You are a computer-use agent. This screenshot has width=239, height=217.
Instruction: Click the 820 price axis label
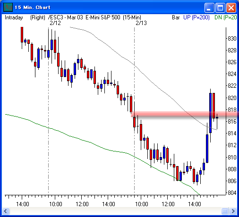coord(232,98)
